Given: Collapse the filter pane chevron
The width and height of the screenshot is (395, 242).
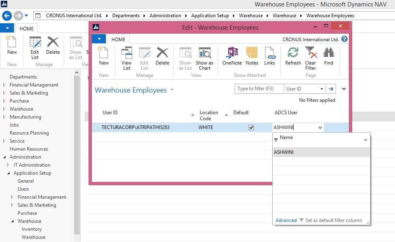Looking at the screenshot, I should 344,89.
